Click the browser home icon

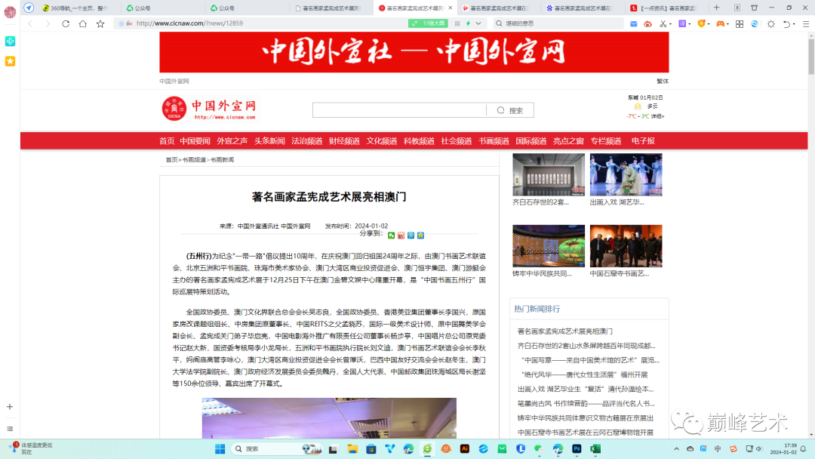[x=82, y=23]
